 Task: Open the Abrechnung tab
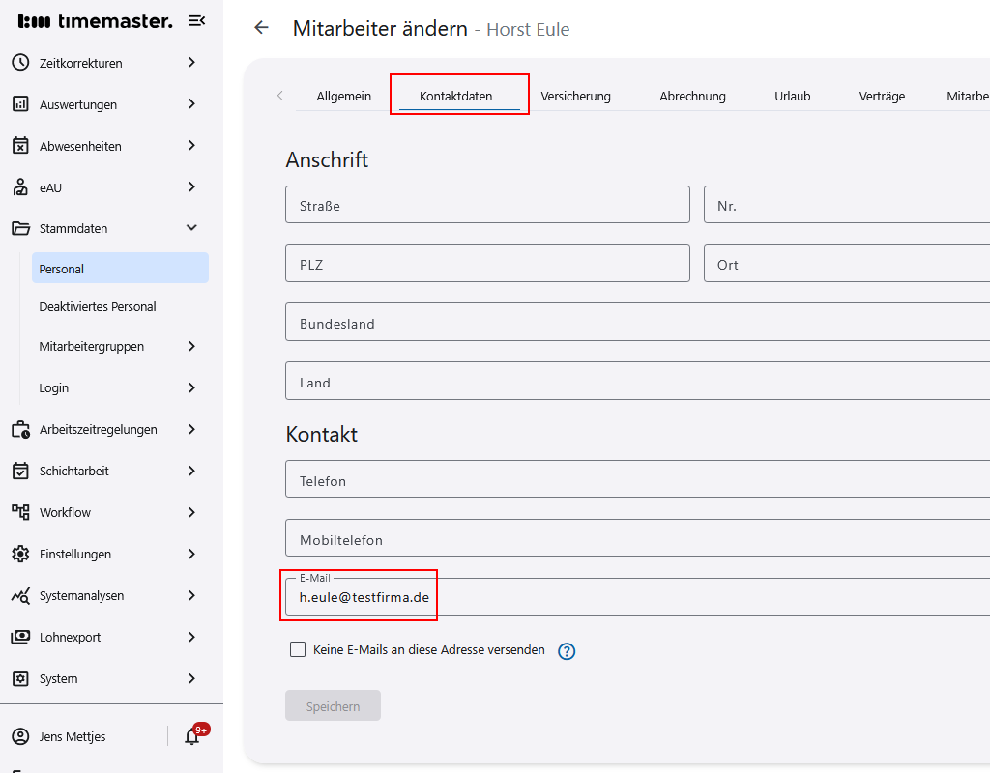692,97
